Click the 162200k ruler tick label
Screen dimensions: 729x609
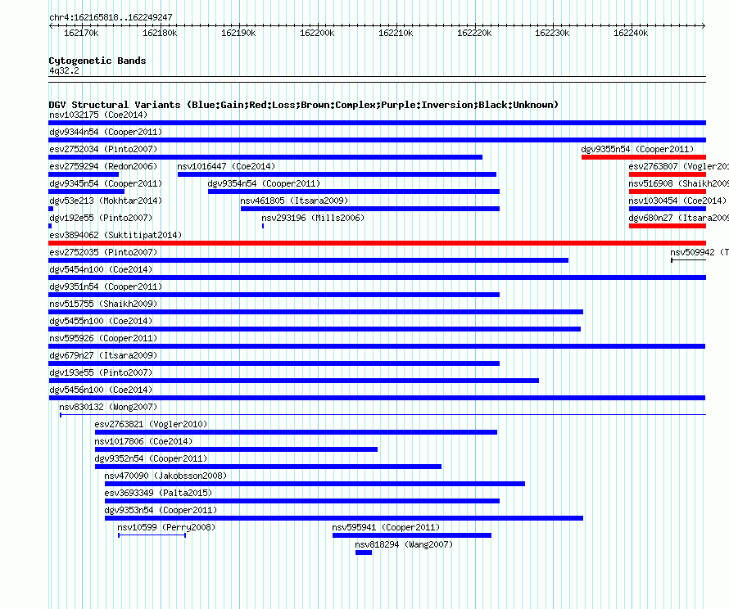317,33
